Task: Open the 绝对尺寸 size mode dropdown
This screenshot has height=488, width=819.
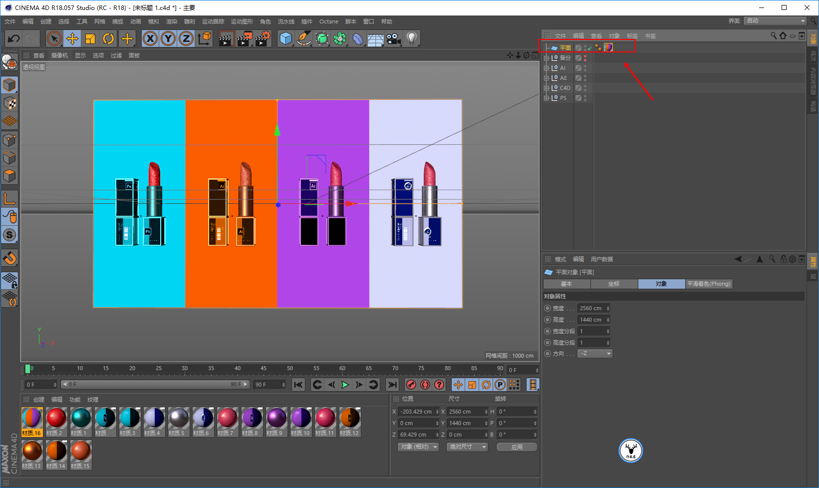Action: click(x=467, y=447)
